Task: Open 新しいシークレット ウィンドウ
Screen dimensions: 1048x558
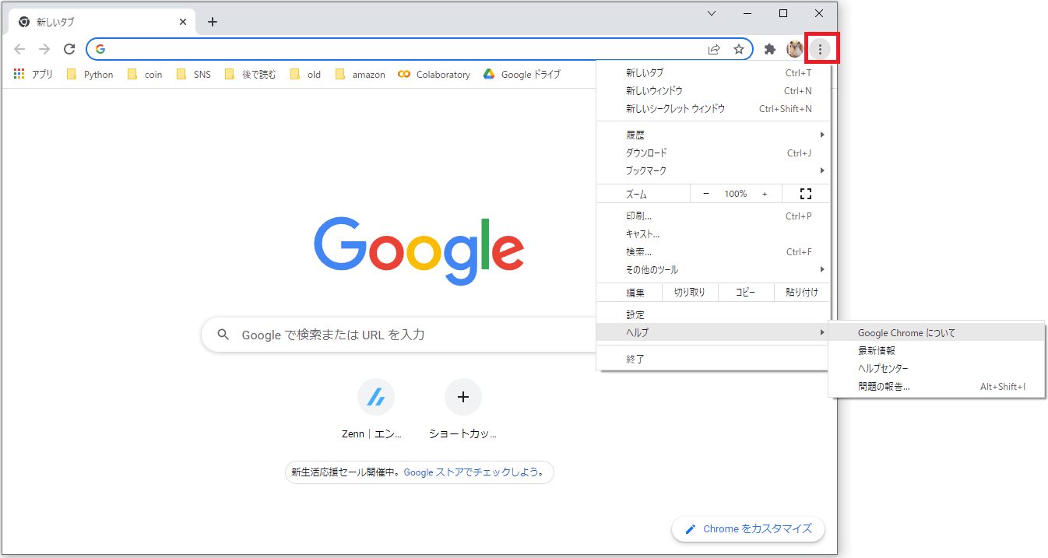Action: coord(713,109)
